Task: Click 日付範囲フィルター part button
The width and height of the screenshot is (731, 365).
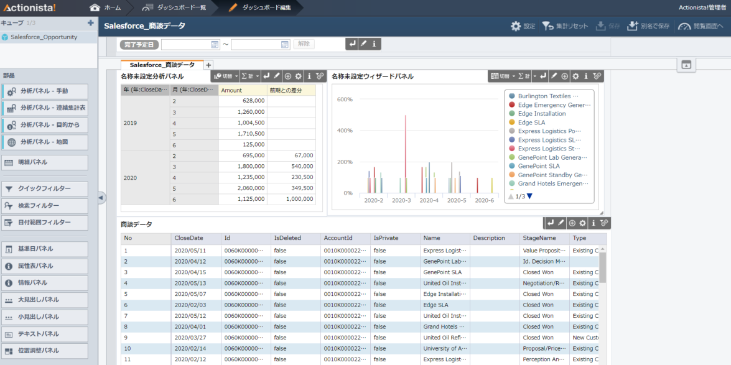Action: pyautogui.click(x=45, y=223)
